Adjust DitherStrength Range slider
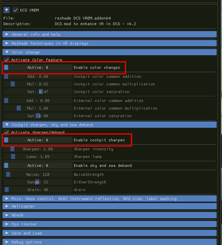 pyautogui.click(x=38, y=182)
